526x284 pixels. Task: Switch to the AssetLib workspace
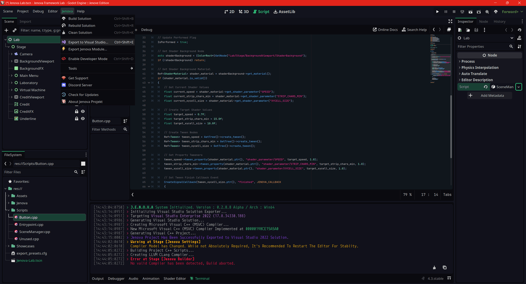(x=284, y=12)
